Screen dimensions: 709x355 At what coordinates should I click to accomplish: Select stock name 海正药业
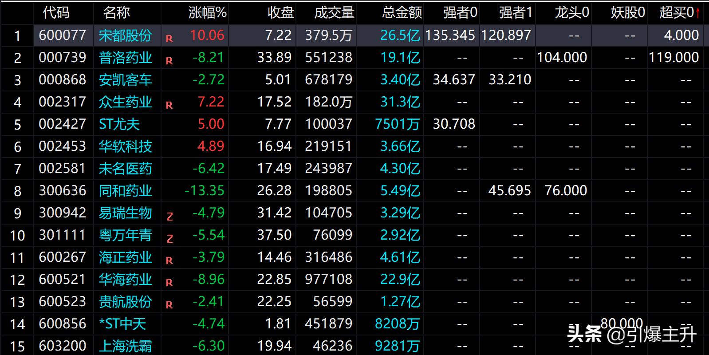point(126,257)
